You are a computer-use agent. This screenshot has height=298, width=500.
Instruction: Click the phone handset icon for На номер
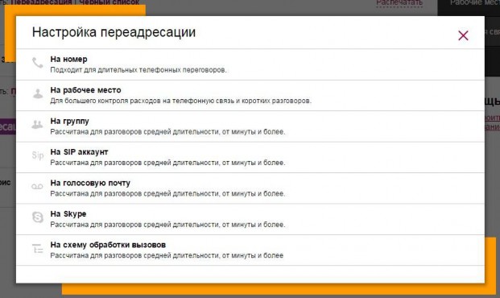38,63
